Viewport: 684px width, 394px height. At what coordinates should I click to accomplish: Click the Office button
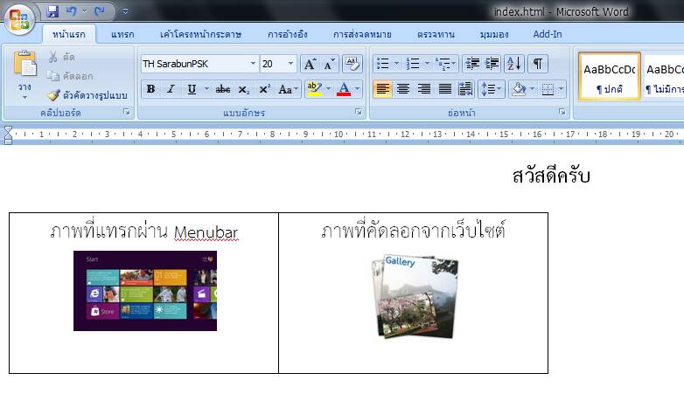point(19,17)
